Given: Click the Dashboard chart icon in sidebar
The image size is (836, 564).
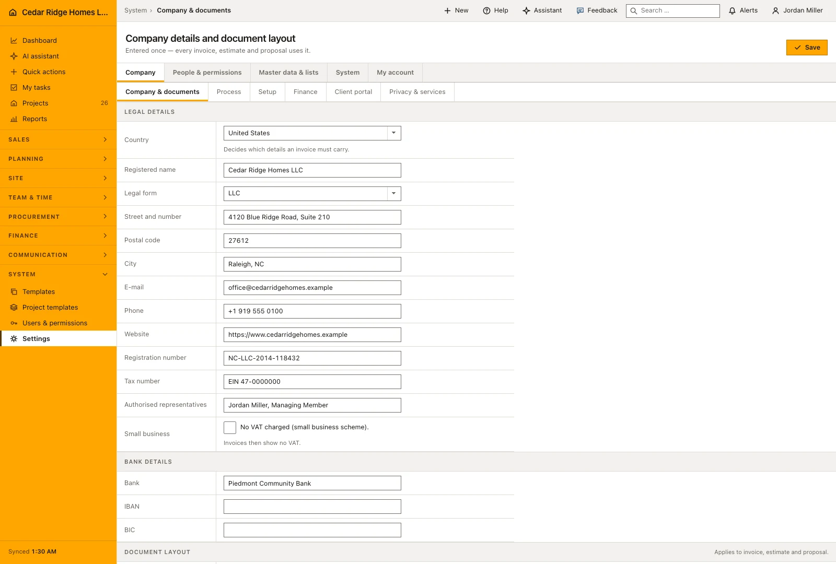Looking at the screenshot, I should click(x=14, y=41).
